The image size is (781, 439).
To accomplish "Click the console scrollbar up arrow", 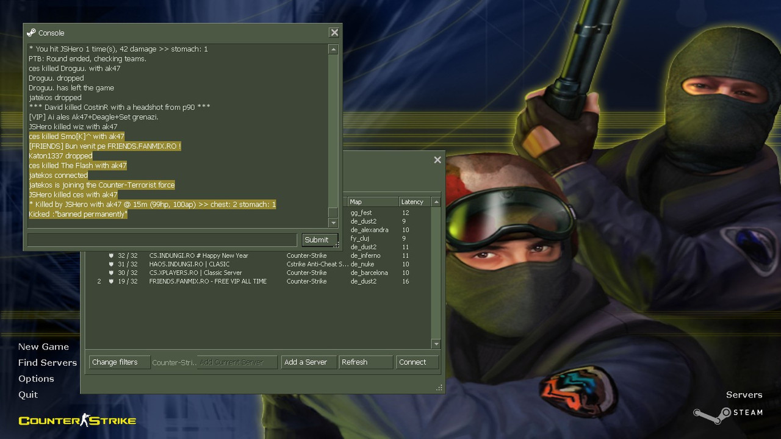I will [333, 49].
